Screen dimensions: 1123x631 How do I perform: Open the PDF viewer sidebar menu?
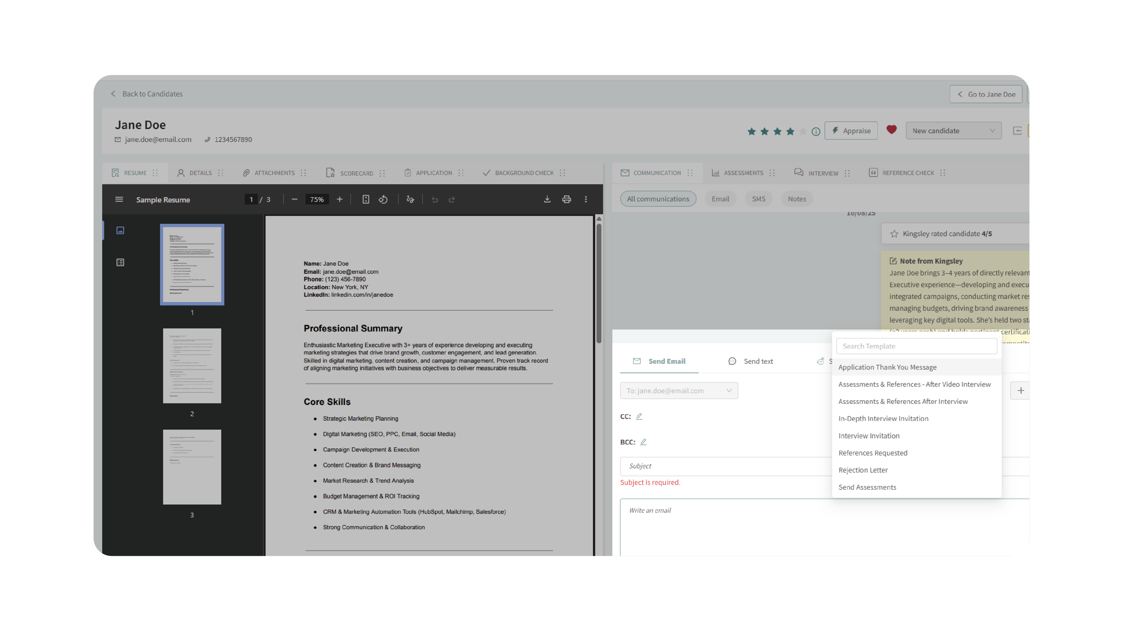119,199
